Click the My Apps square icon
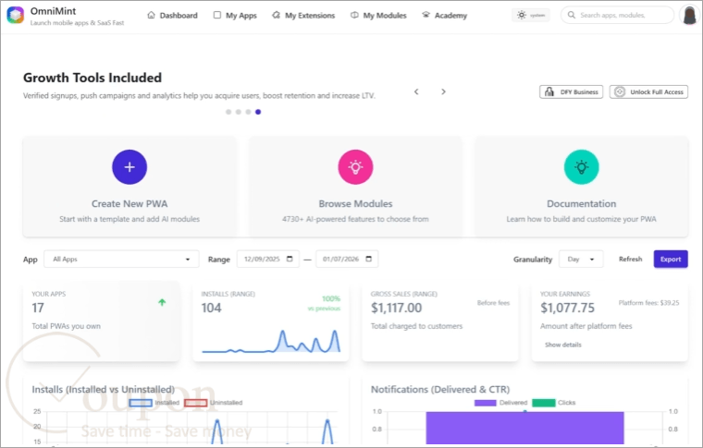Image resolution: width=703 pixels, height=448 pixels. tap(217, 15)
